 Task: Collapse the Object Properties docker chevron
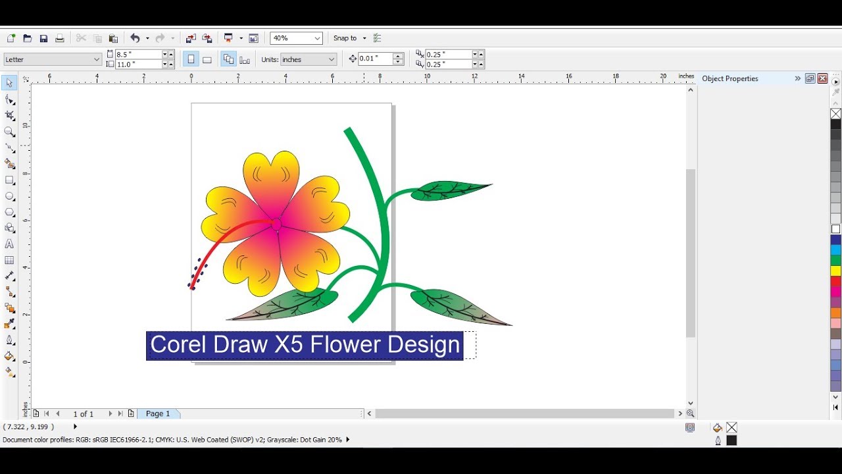pos(797,78)
